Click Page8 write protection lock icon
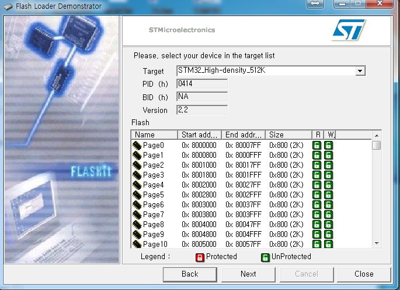Image resolution: width=400 pixels, height=290 pixels. [x=329, y=225]
